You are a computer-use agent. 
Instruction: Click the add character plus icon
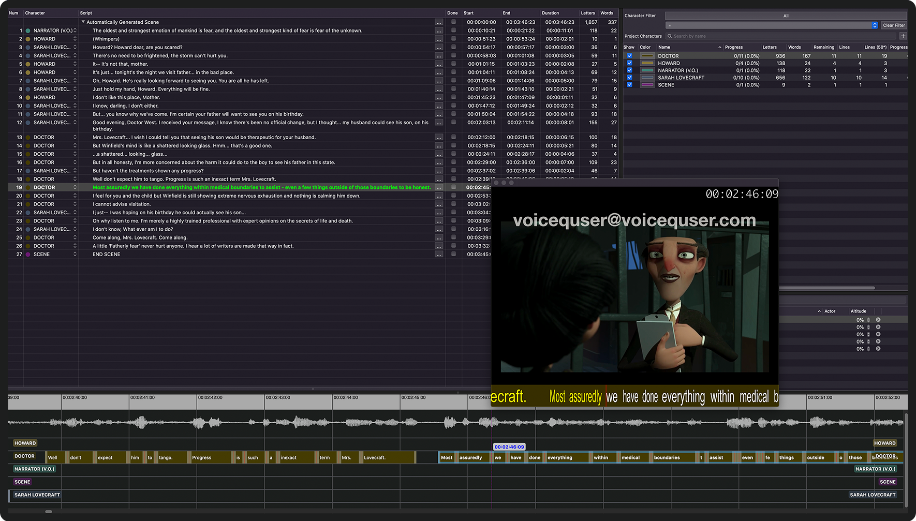pyautogui.click(x=903, y=36)
